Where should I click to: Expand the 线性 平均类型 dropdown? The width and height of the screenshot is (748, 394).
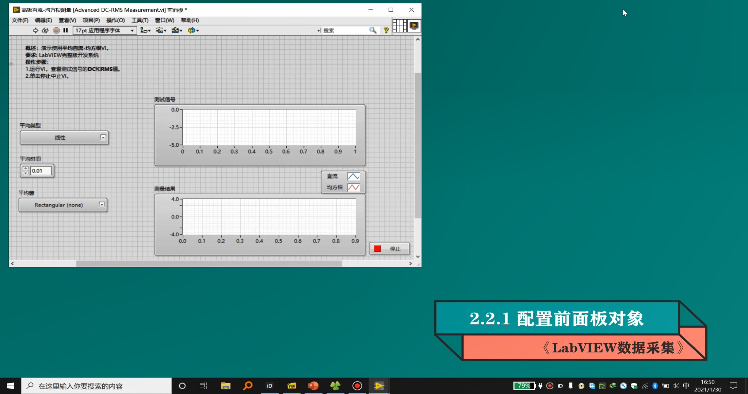coord(103,138)
